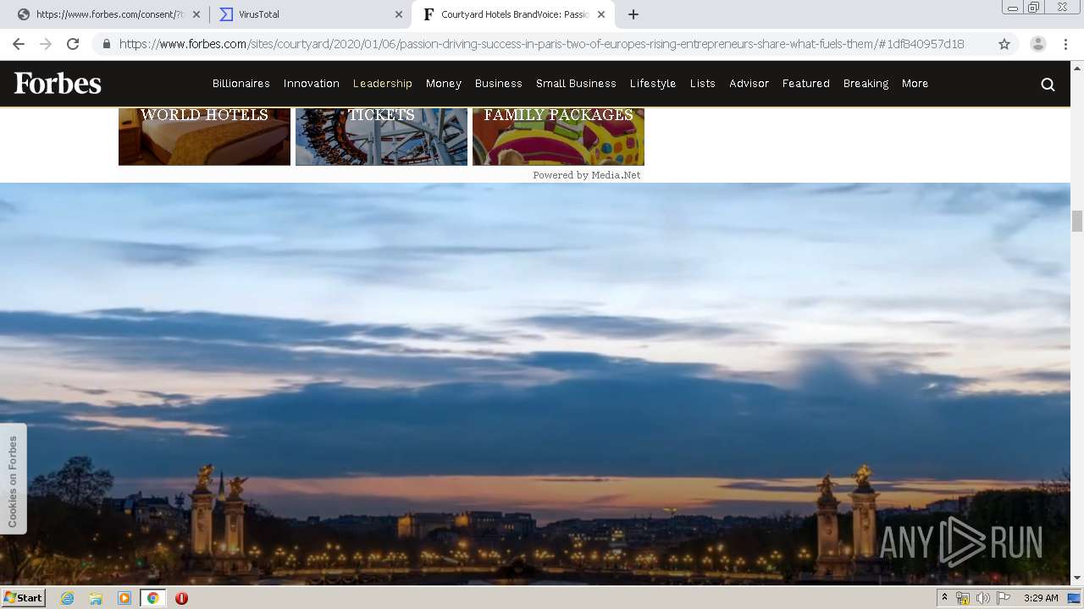
Task: Follow the Powered by Media.Net link
Action: (587, 175)
